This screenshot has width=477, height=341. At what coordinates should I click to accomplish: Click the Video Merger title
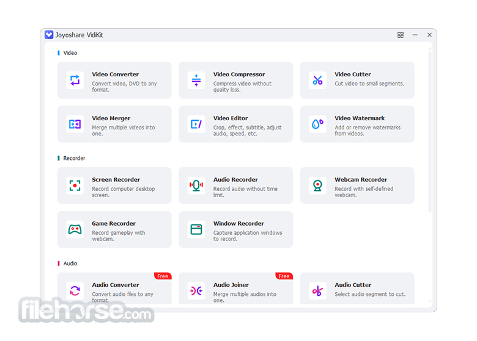coord(111,118)
